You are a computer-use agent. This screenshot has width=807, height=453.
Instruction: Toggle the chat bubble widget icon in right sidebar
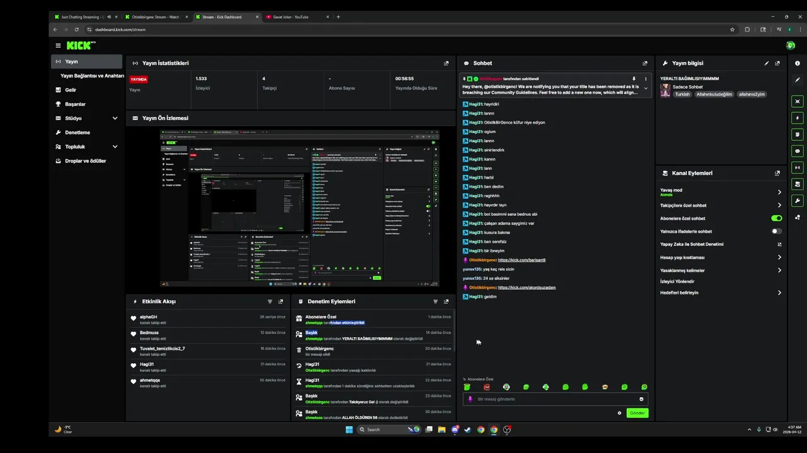coord(798,151)
